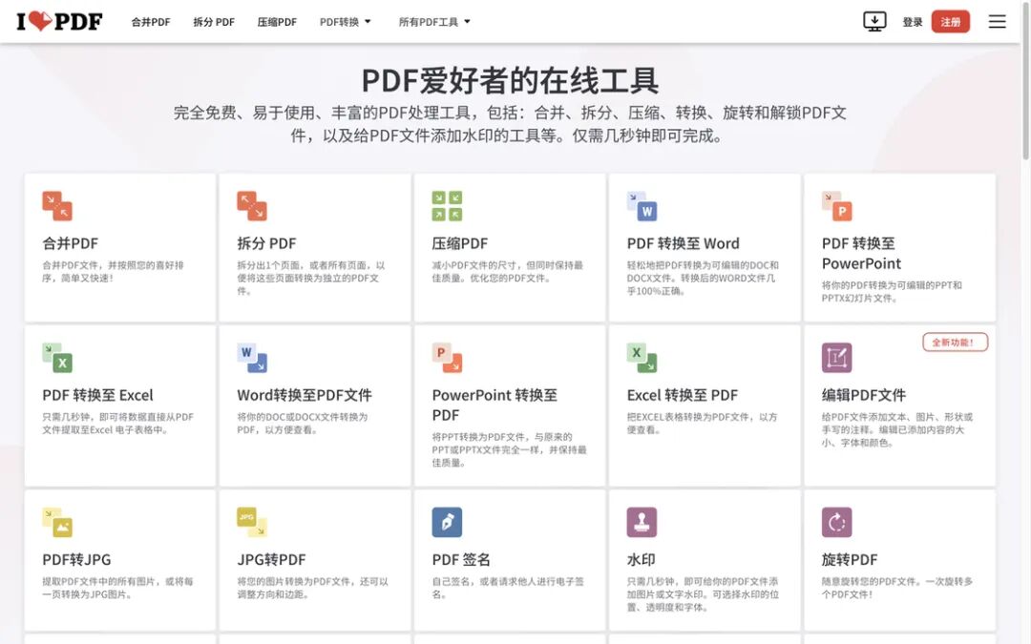
Task: Open the desktop app download icon
Action: coord(874,22)
